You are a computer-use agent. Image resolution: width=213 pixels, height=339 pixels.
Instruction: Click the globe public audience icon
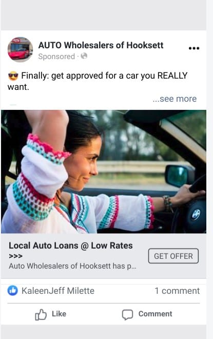click(x=84, y=56)
